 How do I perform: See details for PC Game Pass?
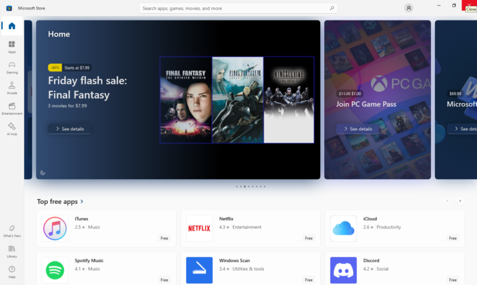358,129
